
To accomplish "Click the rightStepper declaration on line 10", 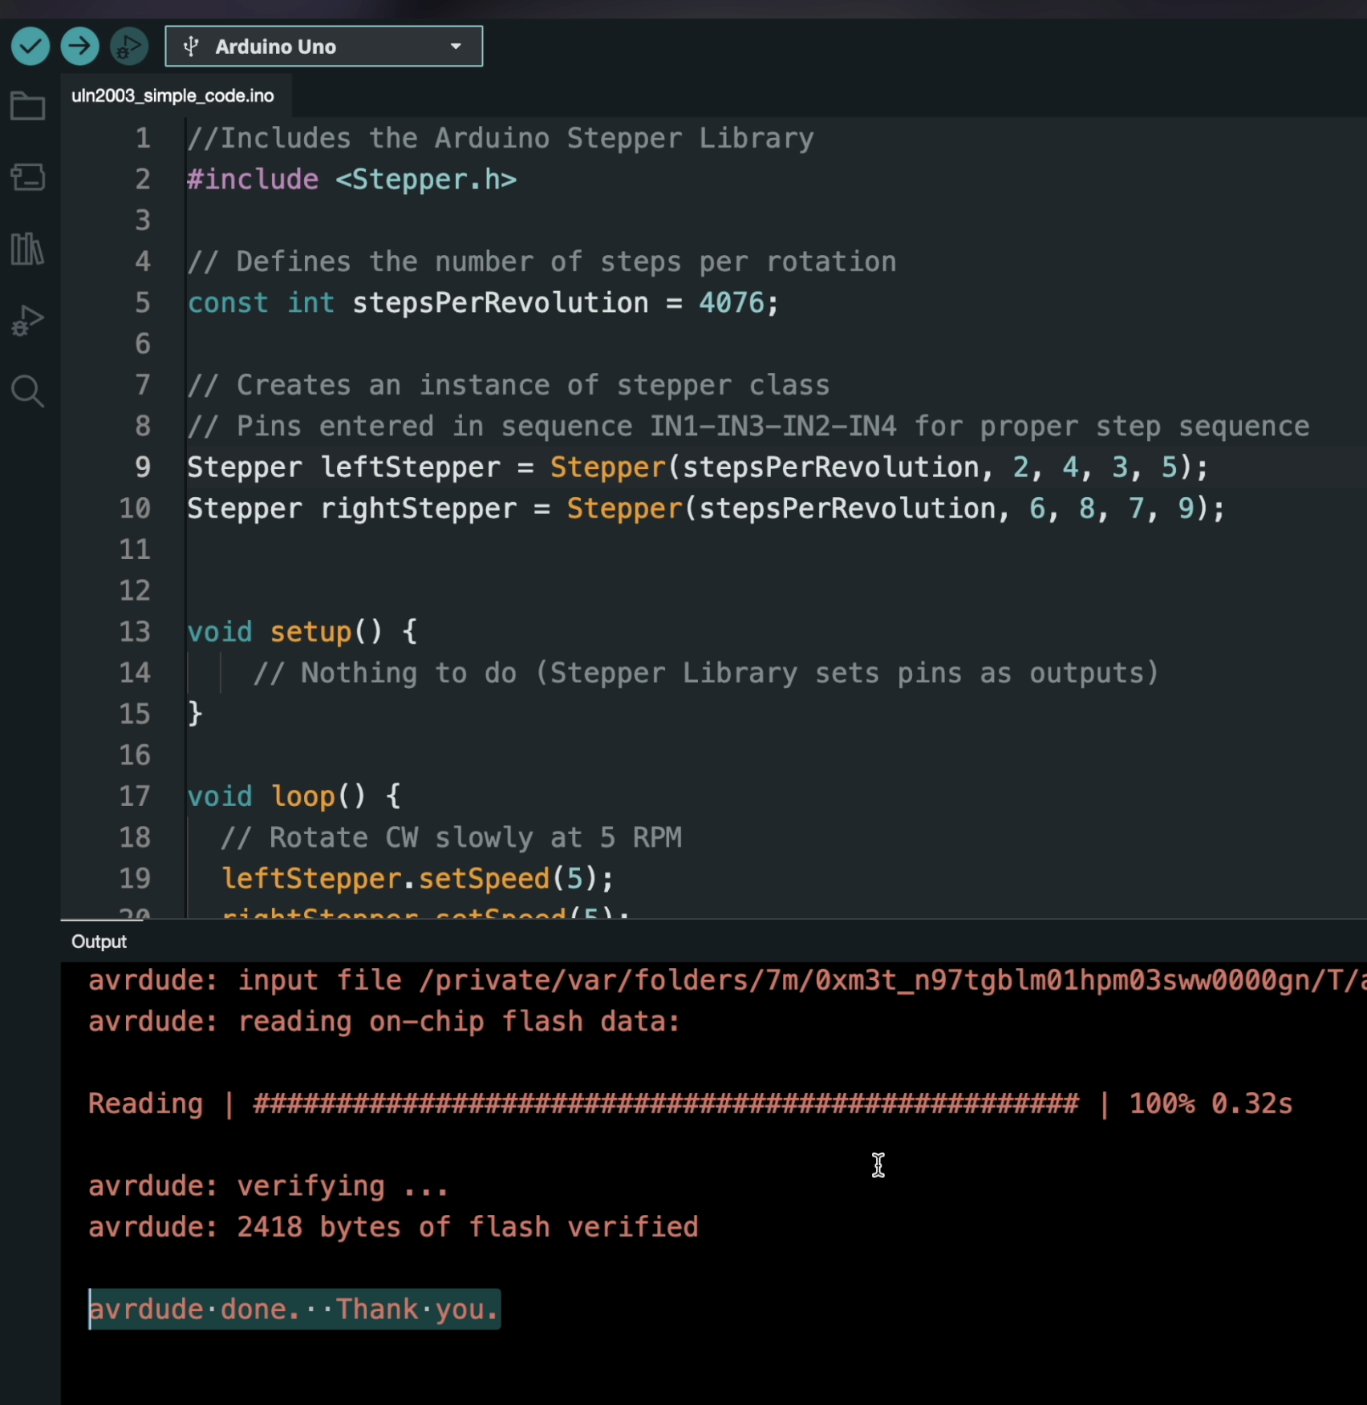I will point(706,508).
